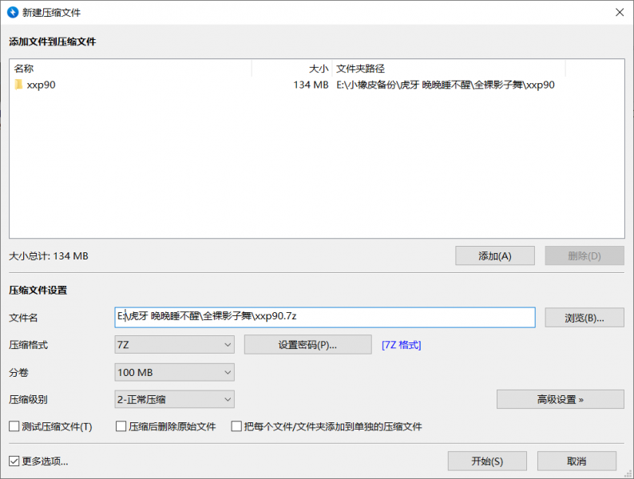Click 浏览(B)... to choose save location
This screenshot has height=479, width=634.
coord(584,317)
